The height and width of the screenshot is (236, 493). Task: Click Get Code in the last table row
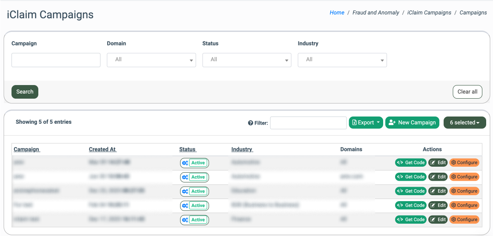411,219
